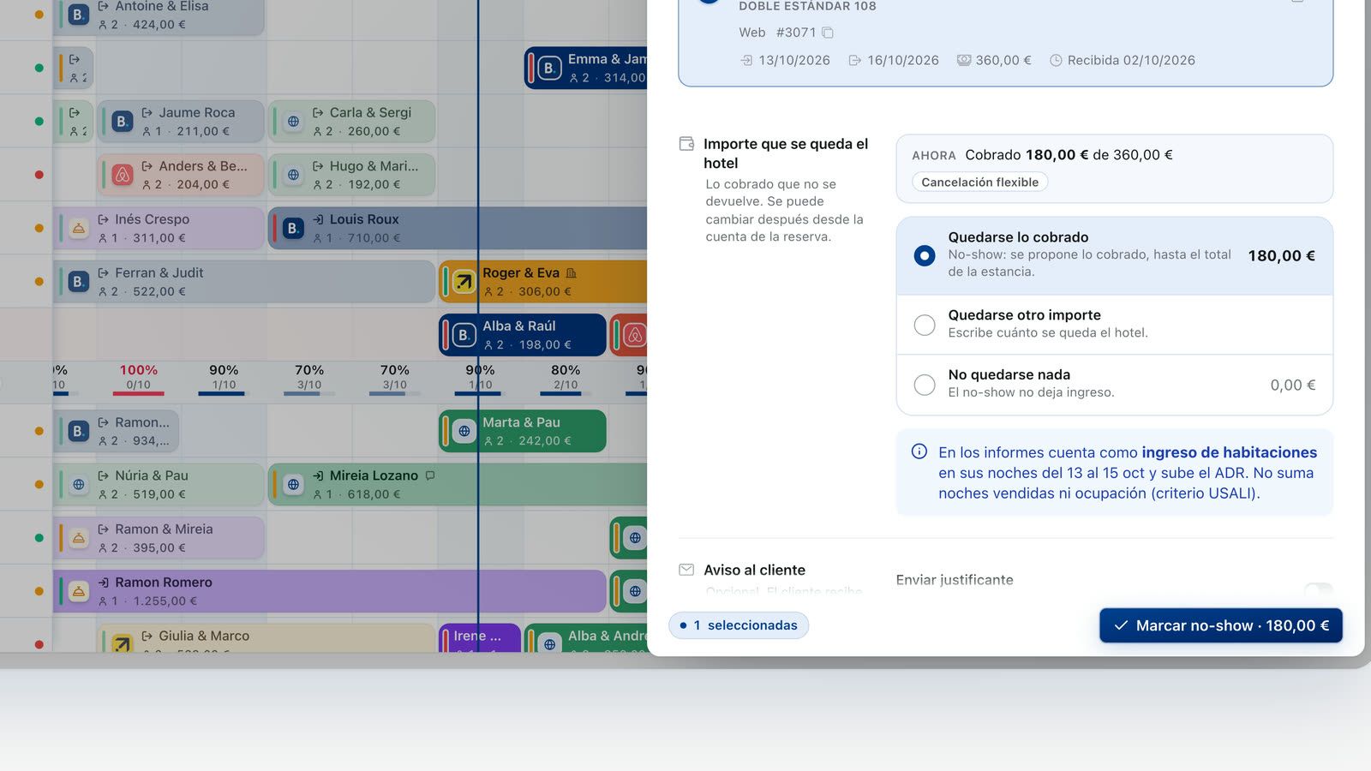This screenshot has height=771, width=1371.
Task: Open the Irene ... purple booking card
Action: point(480,637)
